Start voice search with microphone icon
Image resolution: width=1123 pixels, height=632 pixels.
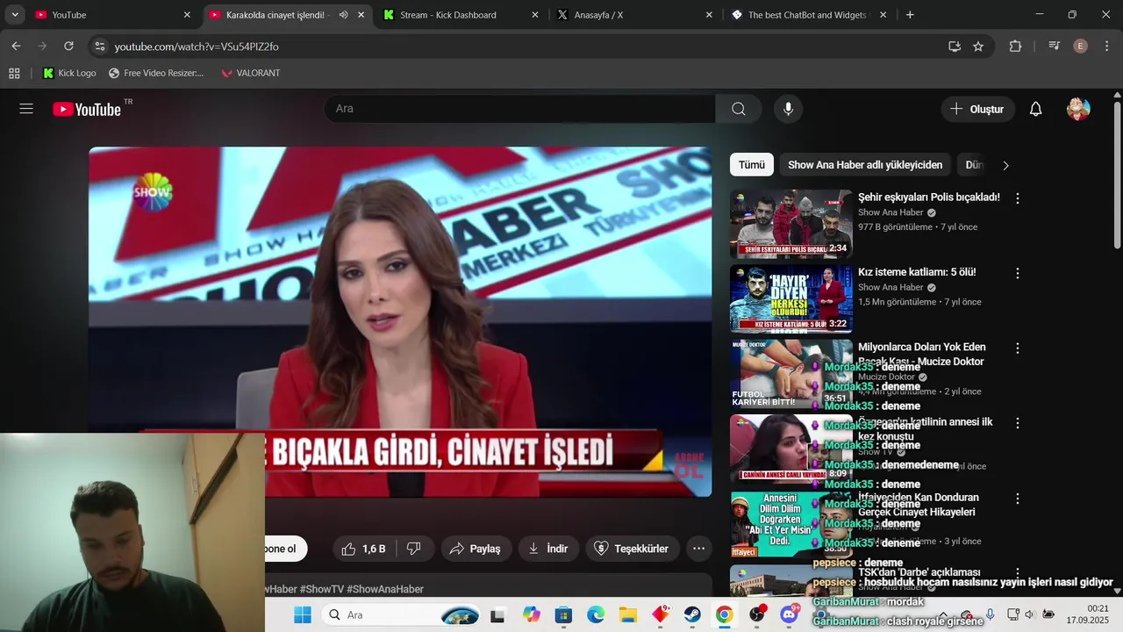pyautogui.click(x=788, y=109)
